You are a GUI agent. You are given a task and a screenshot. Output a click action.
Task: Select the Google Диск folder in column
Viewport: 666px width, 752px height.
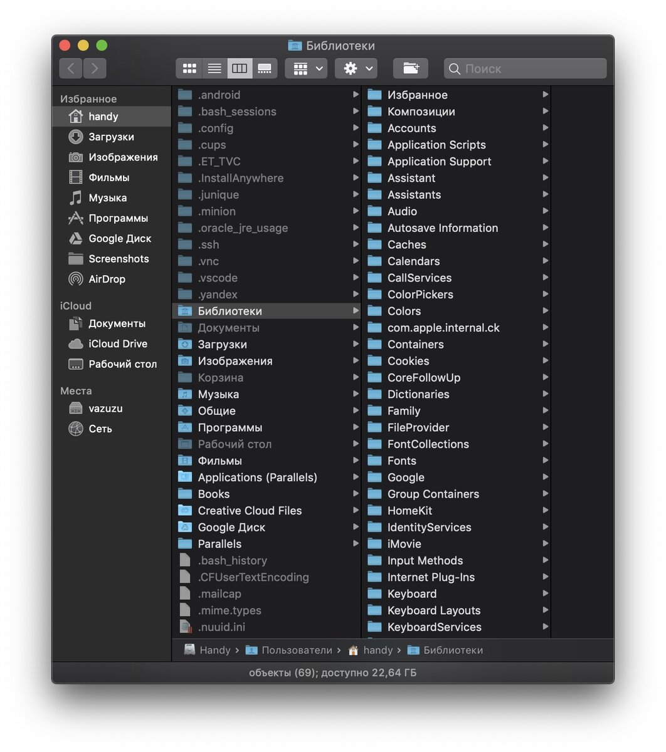tap(267, 528)
